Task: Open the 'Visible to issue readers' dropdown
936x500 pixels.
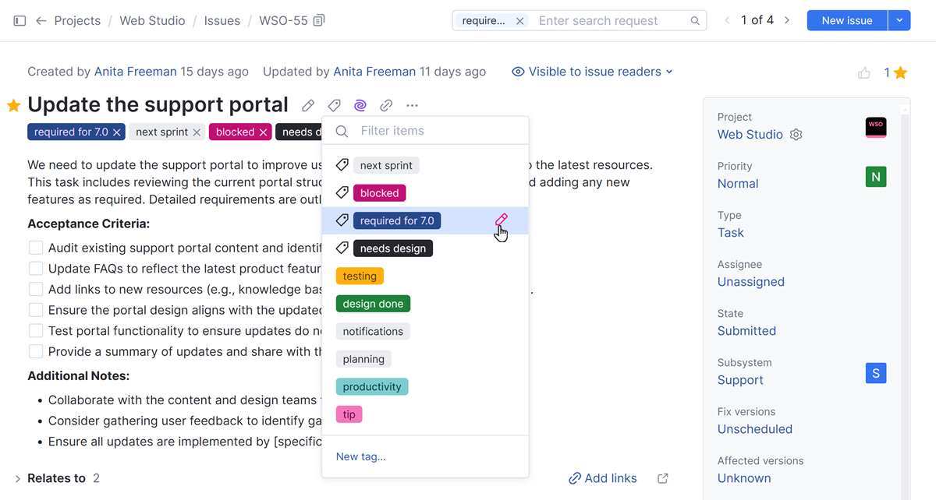Action: pos(592,71)
